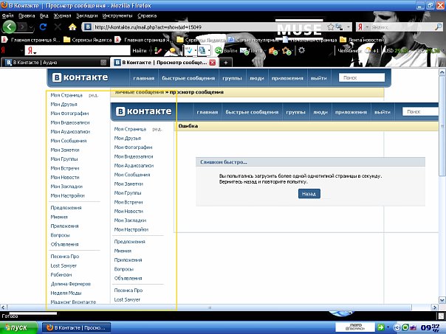Click the Назад button in the error box
Image resolution: width=446 pixels, height=334 pixels.
point(309,194)
